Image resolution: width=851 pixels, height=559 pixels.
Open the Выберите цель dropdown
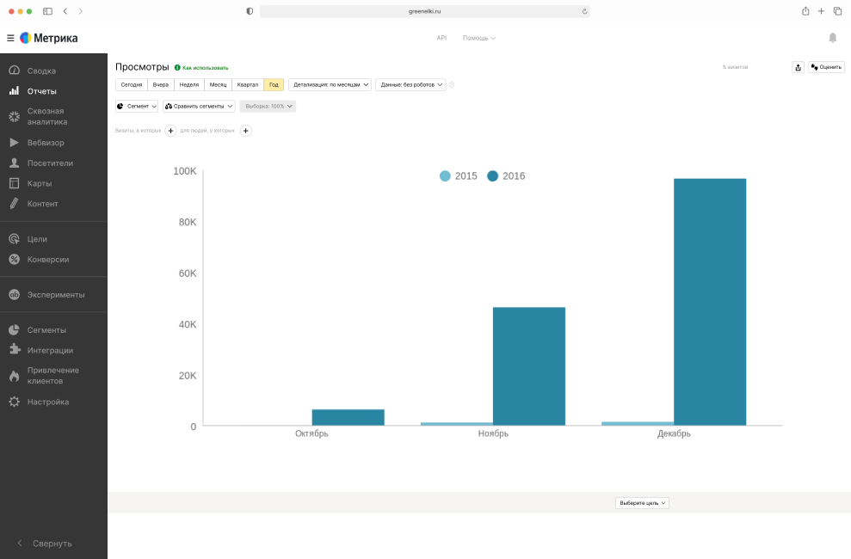pos(642,503)
